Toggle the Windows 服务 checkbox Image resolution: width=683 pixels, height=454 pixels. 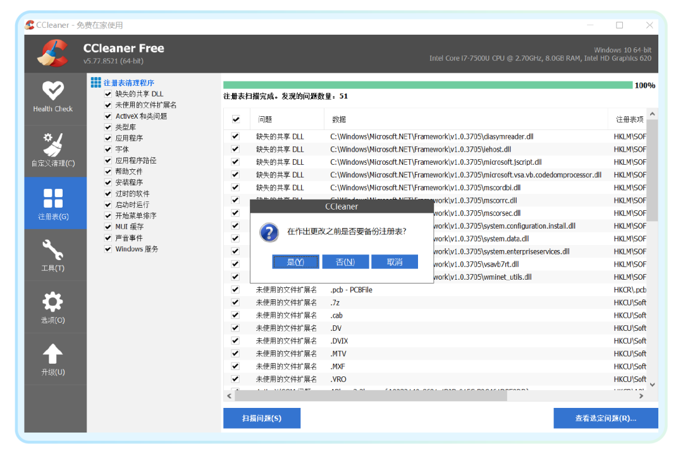tap(108, 249)
